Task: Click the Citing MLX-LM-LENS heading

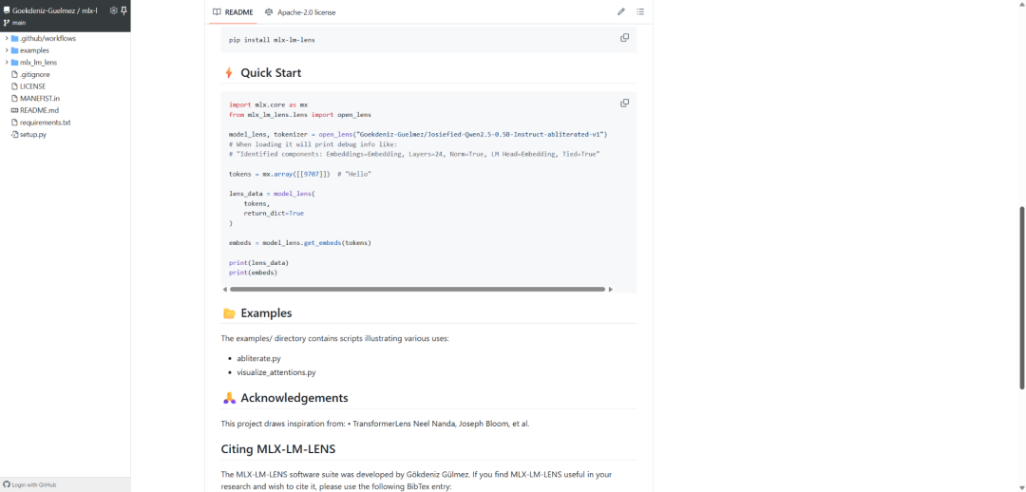Action: click(x=278, y=449)
